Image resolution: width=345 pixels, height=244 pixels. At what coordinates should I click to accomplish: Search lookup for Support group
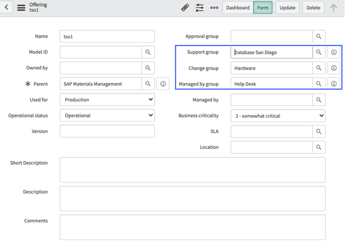pos(319,52)
